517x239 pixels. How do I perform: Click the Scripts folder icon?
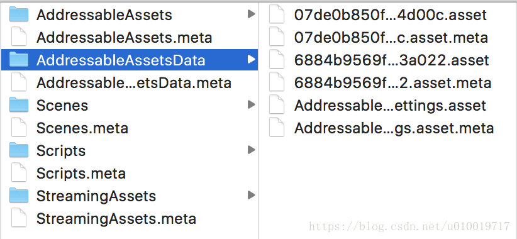tap(18, 151)
